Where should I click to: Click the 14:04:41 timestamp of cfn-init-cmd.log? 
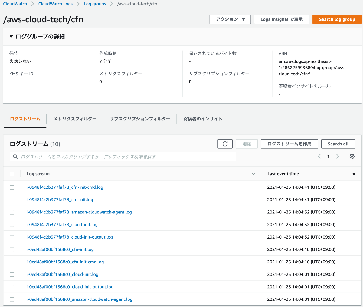(301, 187)
